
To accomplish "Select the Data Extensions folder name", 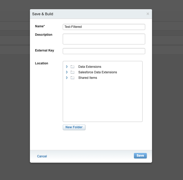I will 90,67.
